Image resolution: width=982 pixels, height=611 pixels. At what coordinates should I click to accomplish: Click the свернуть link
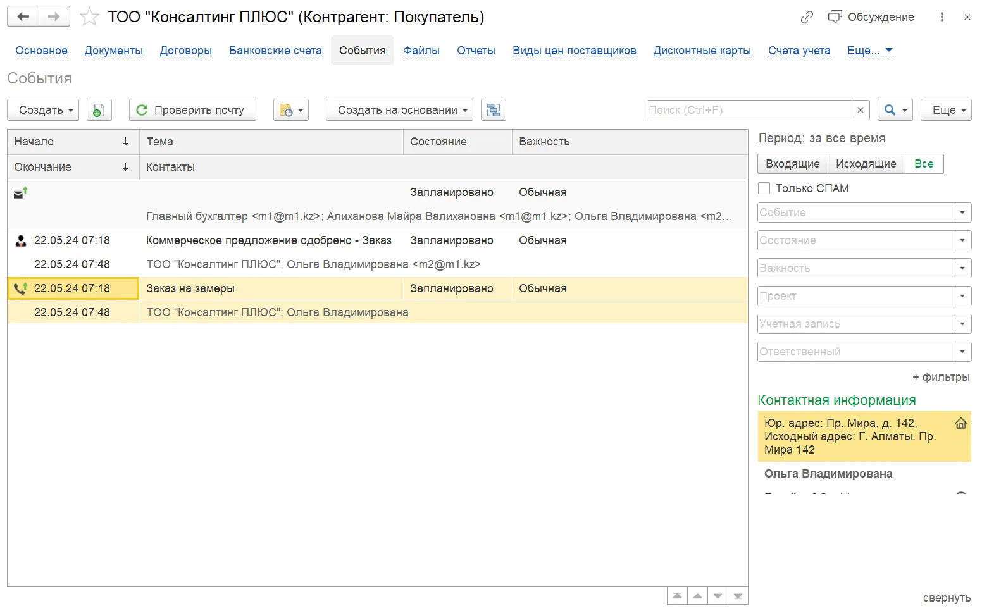click(x=947, y=598)
